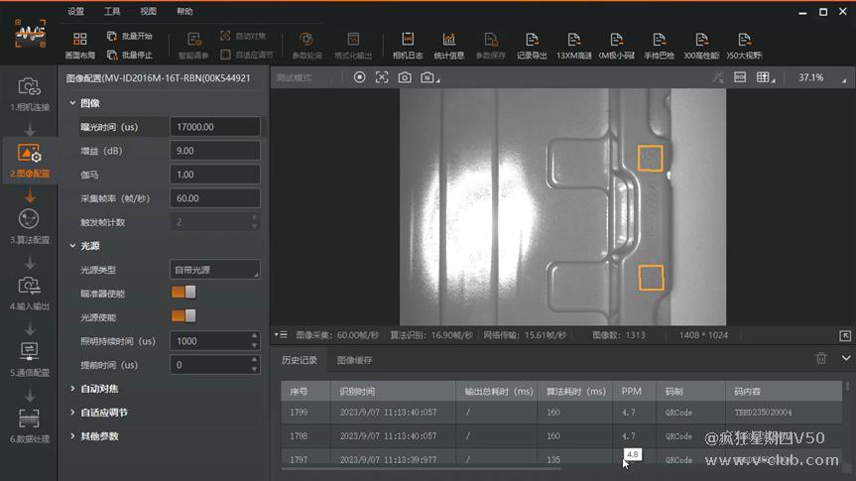Go to step 2.图像配置 in sidebar

[x=30, y=160]
